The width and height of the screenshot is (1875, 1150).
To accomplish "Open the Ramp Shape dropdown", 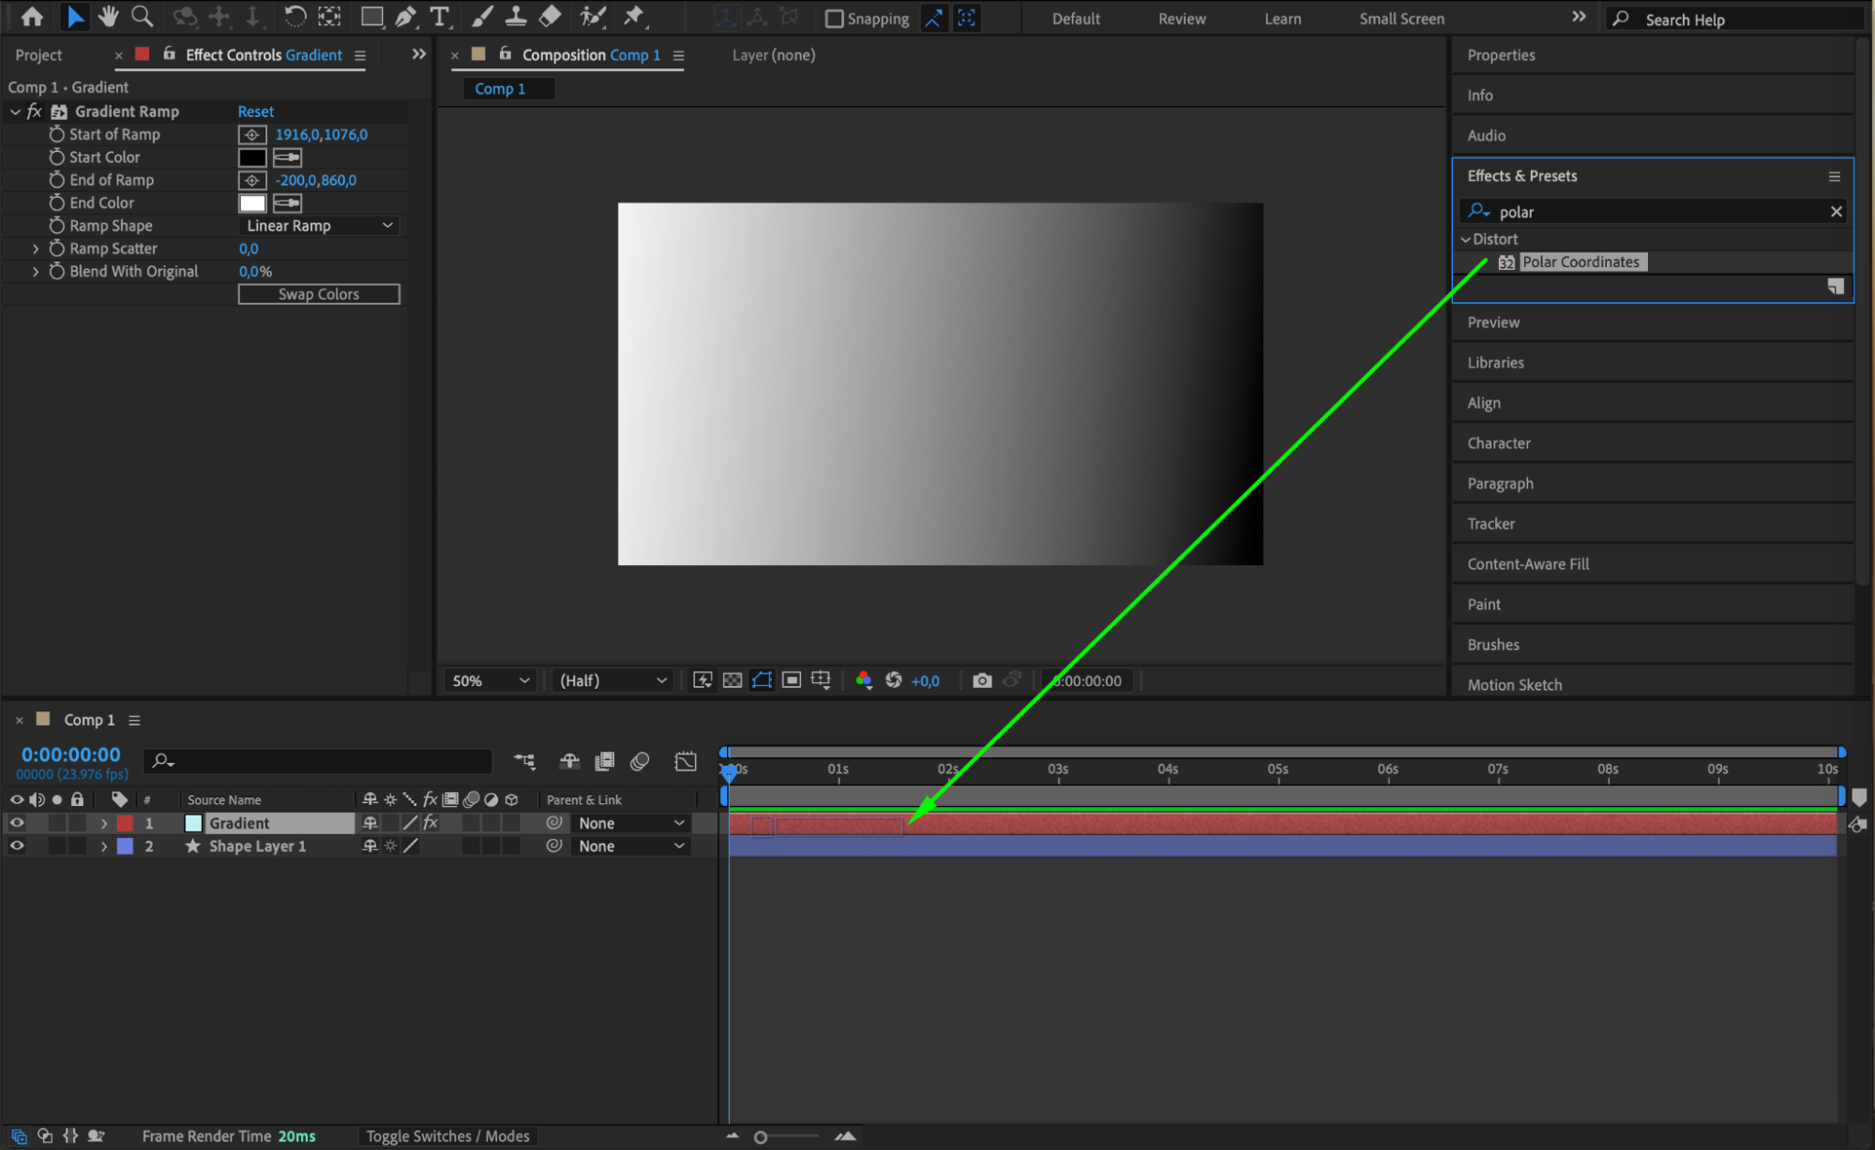I will point(319,226).
